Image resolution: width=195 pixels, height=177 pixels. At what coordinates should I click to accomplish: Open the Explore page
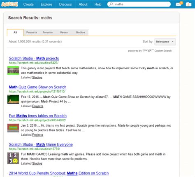click(x=46, y=4)
